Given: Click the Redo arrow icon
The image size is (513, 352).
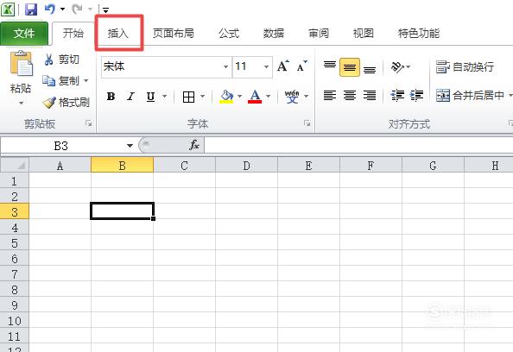Looking at the screenshot, I should click(x=77, y=9).
